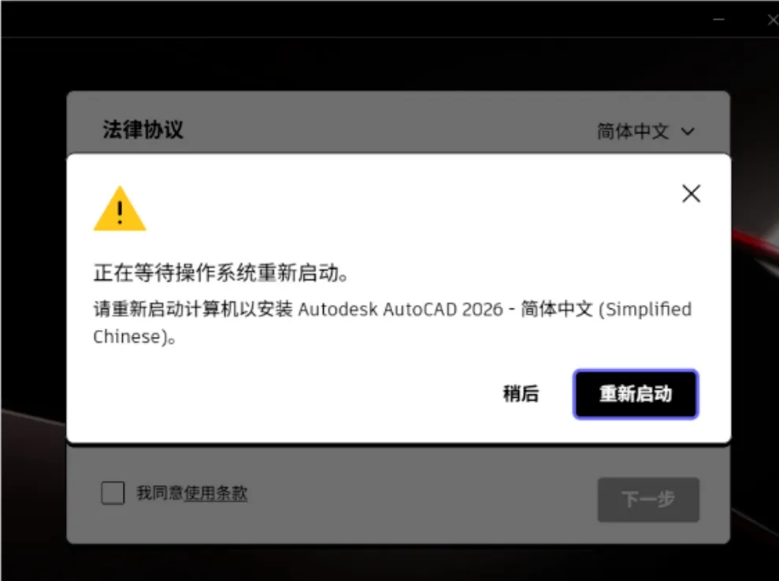Close the restart warning dialog with X
Image resolution: width=779 pixels, height=581 pixels.
click(x=691, y=194)
